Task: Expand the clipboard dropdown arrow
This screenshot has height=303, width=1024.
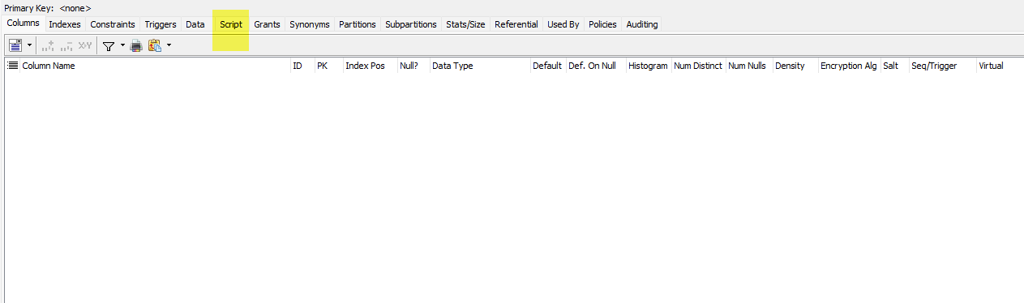Action: pos(169,46)
